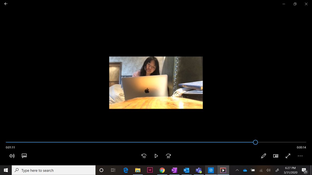Open Cortana from the taskbar
The height and width of the screenshot is (175, 312).
101,170
